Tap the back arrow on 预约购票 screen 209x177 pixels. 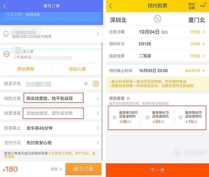click(111, 6)
